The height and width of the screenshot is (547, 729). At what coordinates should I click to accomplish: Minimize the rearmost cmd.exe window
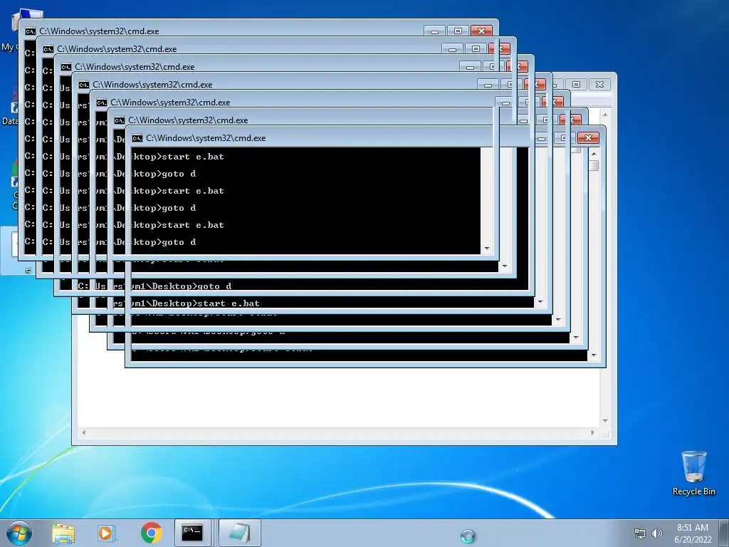435,31
